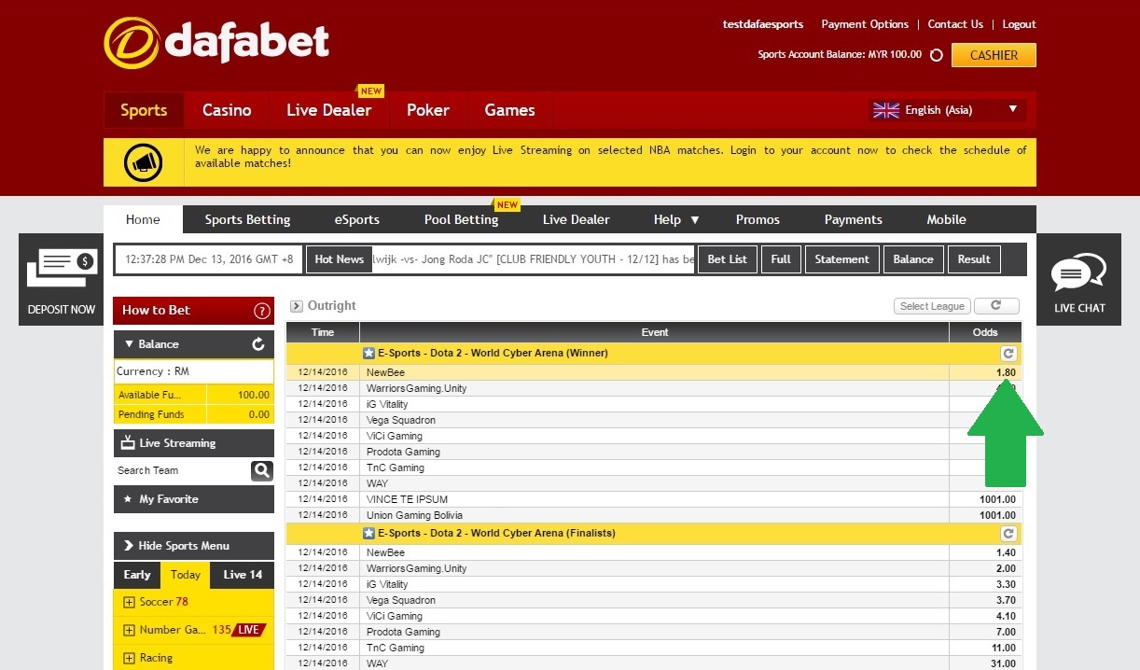Open the eSports navigation tab
This screenshot has width=1140, height=670.
[356, 219]
